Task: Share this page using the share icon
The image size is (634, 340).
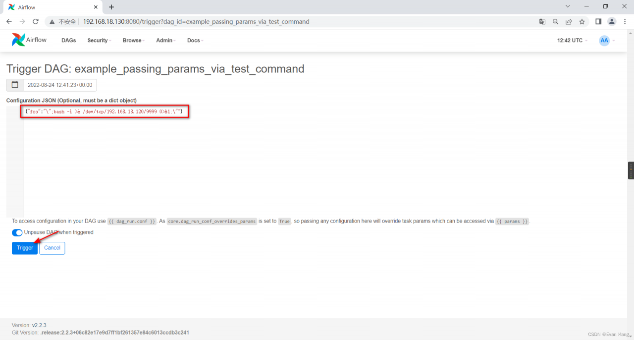Action: (569, 22)
